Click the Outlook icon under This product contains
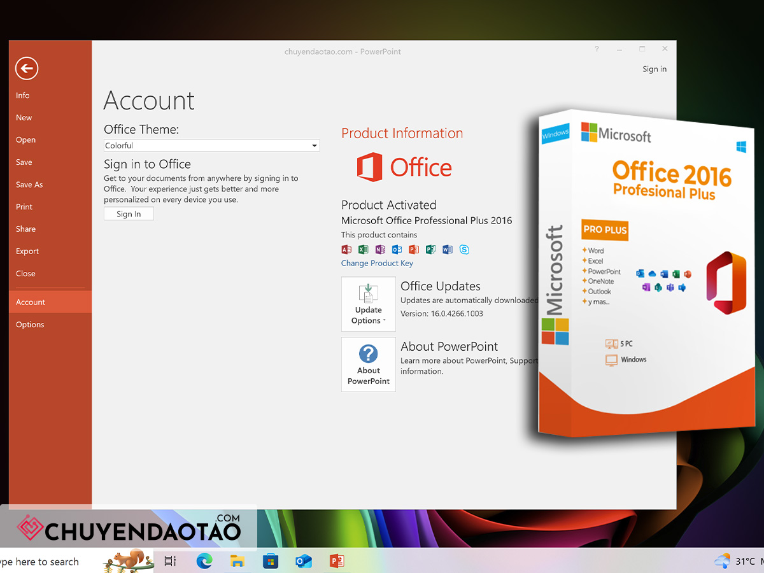 click(x=397, y=250)
